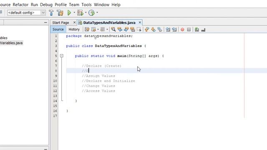Open the Forward navigation history dropdown arrow
The image size is (267, 150).
coord(107,30)
